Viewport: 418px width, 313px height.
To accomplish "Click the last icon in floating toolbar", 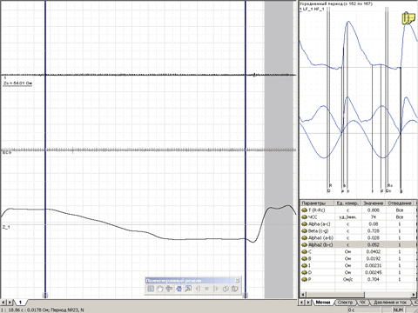I will click(235, 289).
